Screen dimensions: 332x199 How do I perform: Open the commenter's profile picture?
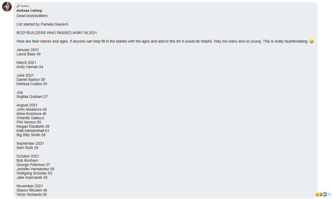[x=7, y=7]
